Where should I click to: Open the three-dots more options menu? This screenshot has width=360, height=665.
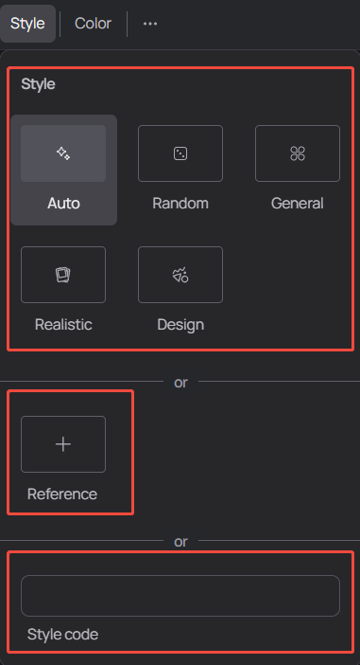[150, 24]
